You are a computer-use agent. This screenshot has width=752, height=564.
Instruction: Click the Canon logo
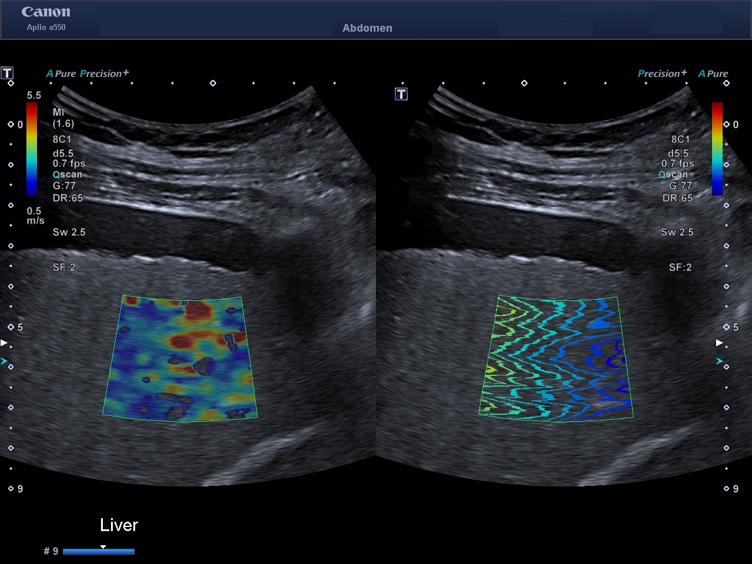point(46,12)
